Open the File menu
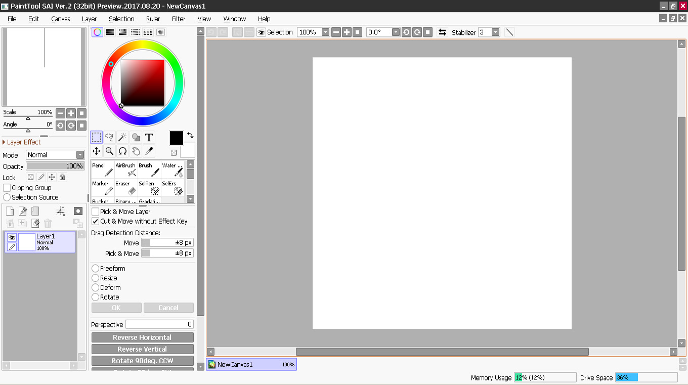 click(x=12, y=19)
